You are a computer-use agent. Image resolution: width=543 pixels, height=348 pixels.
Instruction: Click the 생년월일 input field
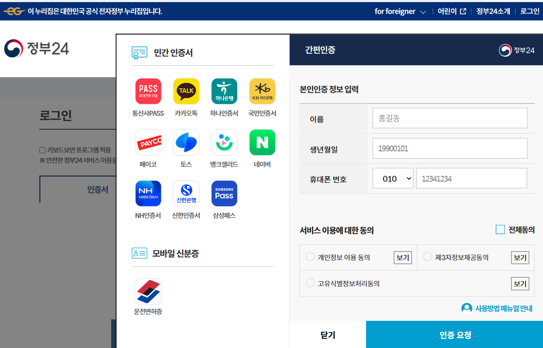pos(450,148)
